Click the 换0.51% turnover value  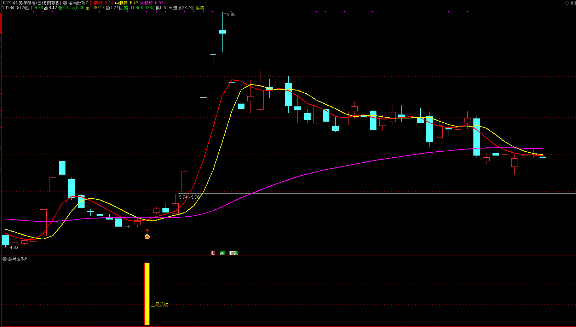(164, 8)
